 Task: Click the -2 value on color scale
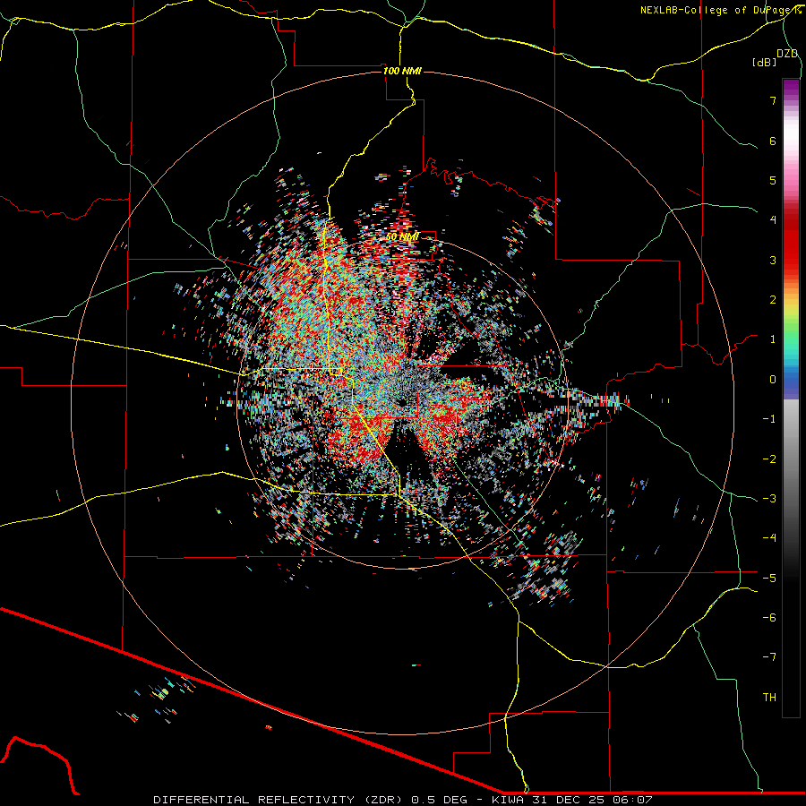click(x=769, y=459)
